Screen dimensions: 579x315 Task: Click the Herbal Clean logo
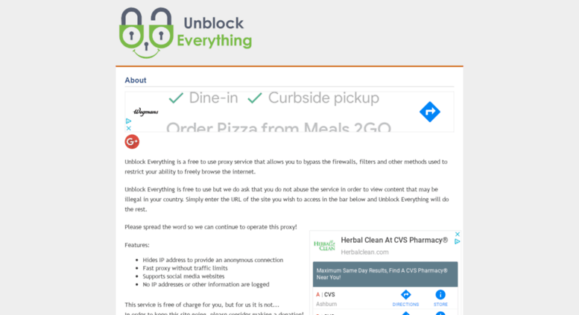(324, 246)
